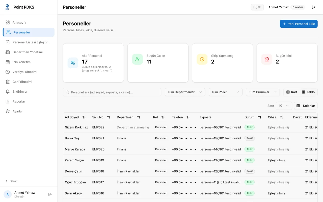This screenshot has height=202, width=323.
Task: Click the Vardiya Yönetimi clock icon
Action: pos(8,72)
